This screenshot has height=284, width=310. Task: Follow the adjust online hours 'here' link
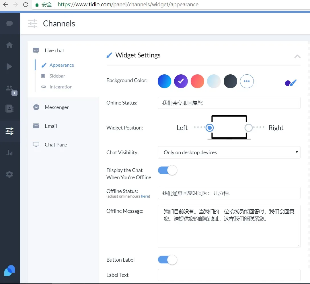point(145,196)
